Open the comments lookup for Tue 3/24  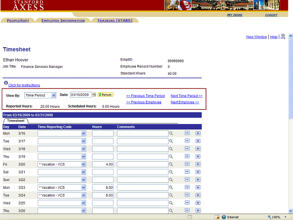[x=171, y=195]
